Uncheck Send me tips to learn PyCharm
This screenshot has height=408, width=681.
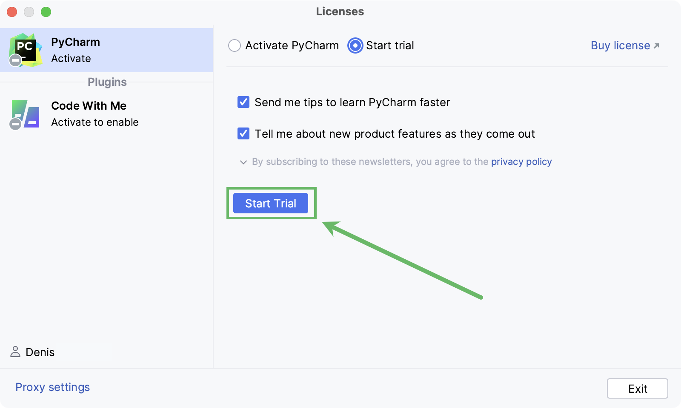tap(243, 102)
